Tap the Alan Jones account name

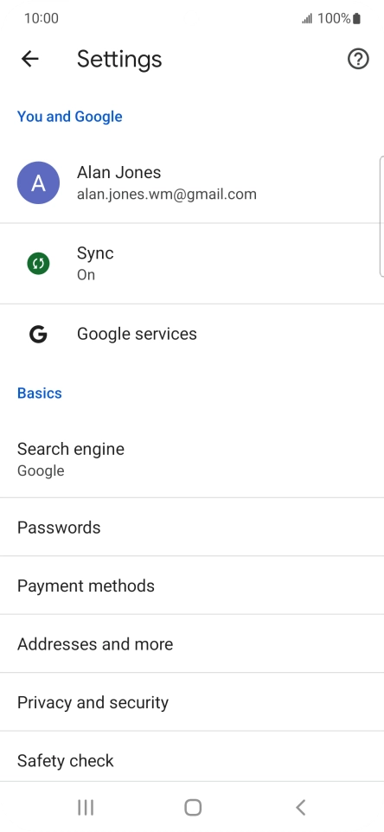[x=118, y=172]
